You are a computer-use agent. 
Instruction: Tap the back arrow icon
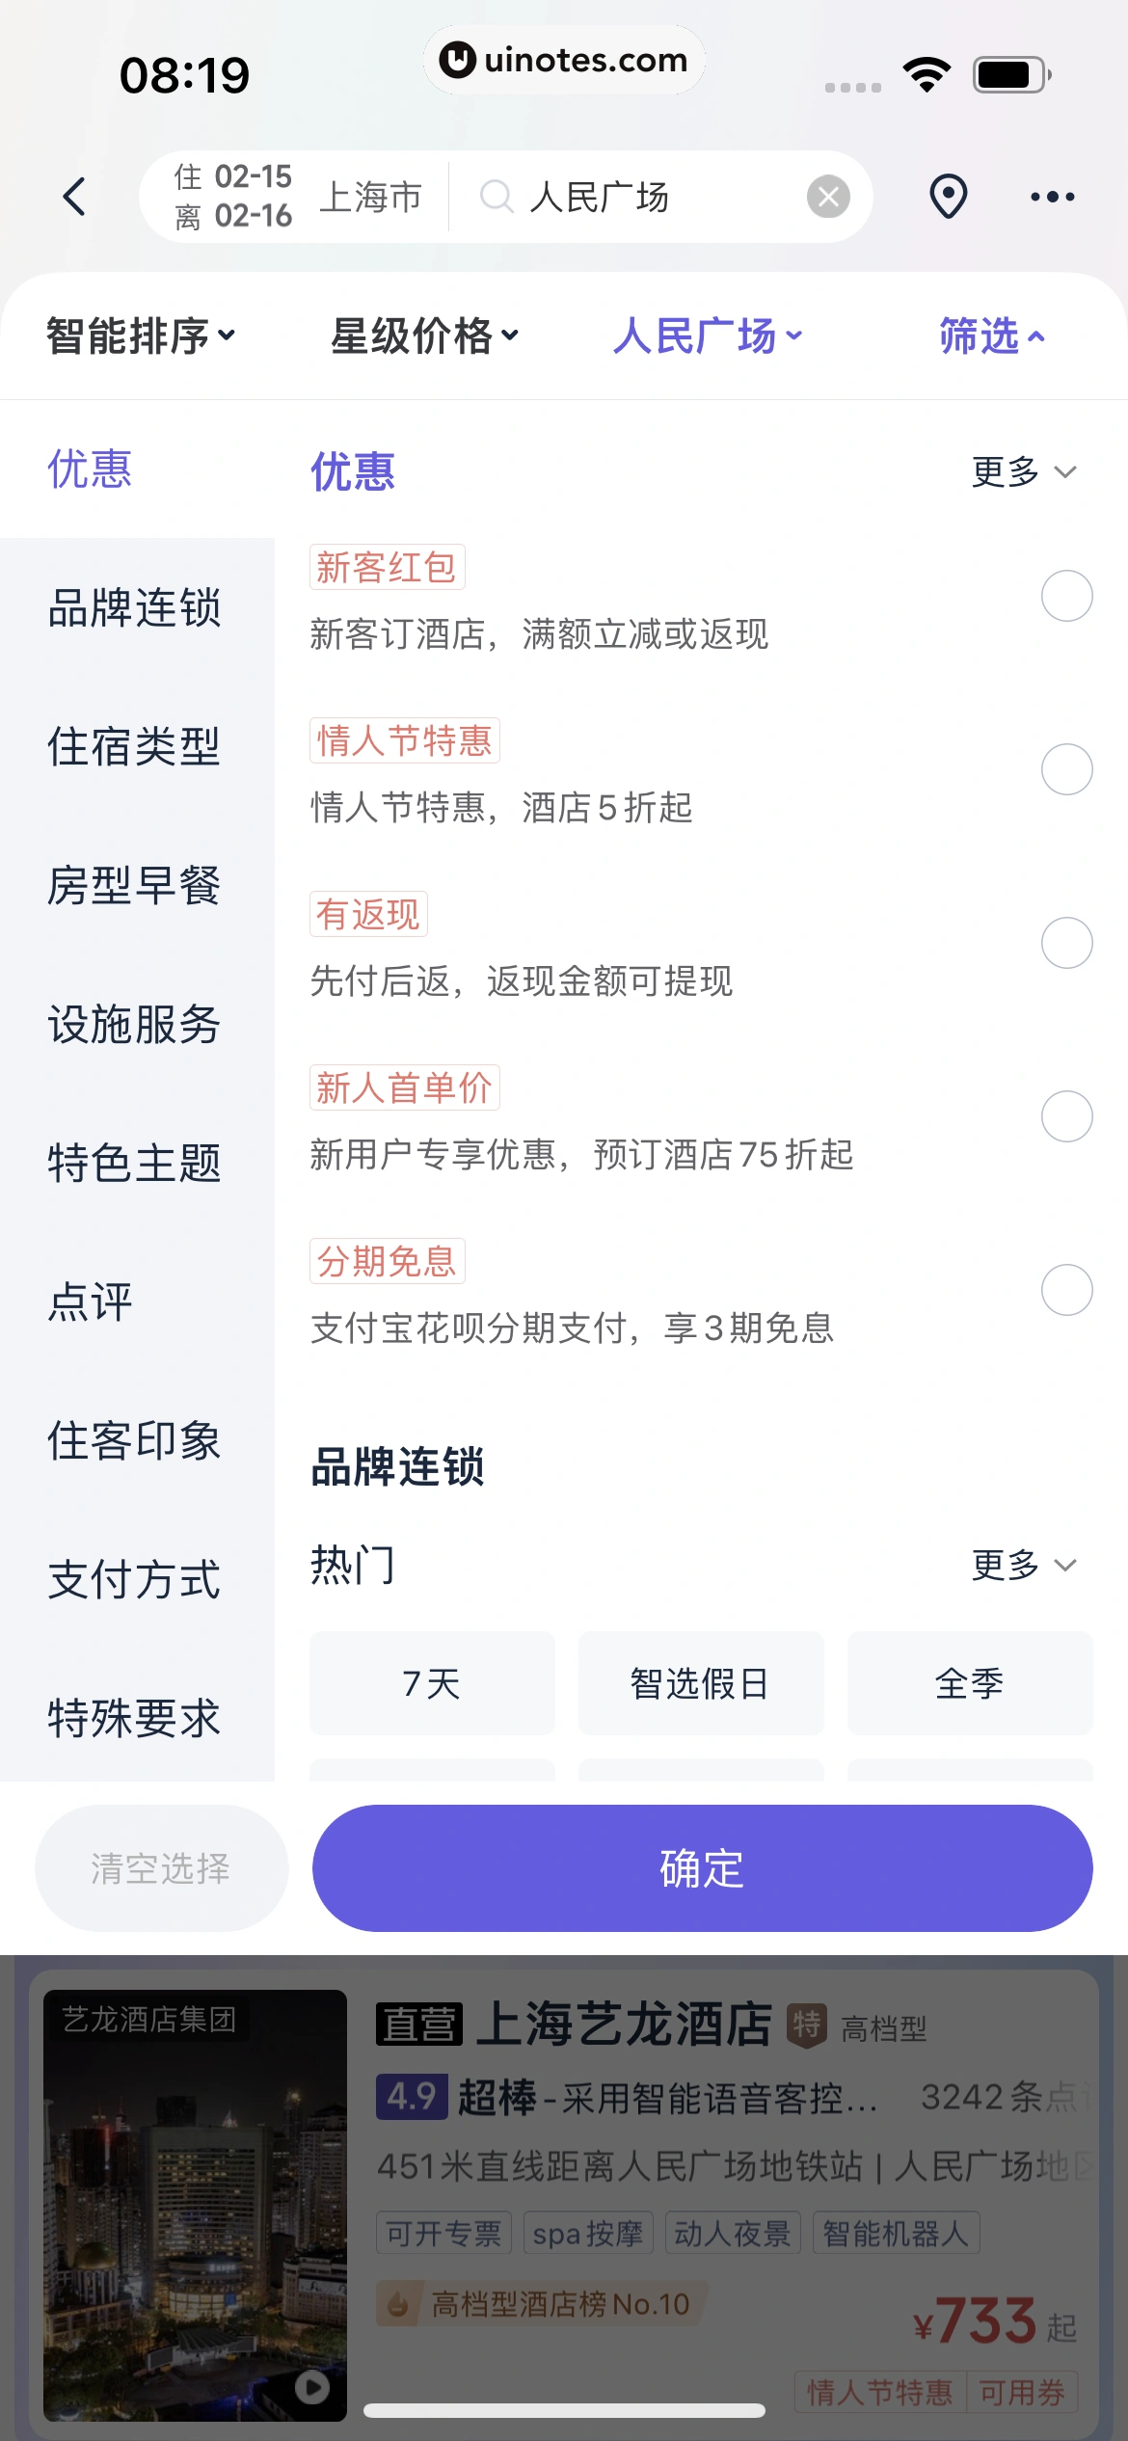click(74, 197)
